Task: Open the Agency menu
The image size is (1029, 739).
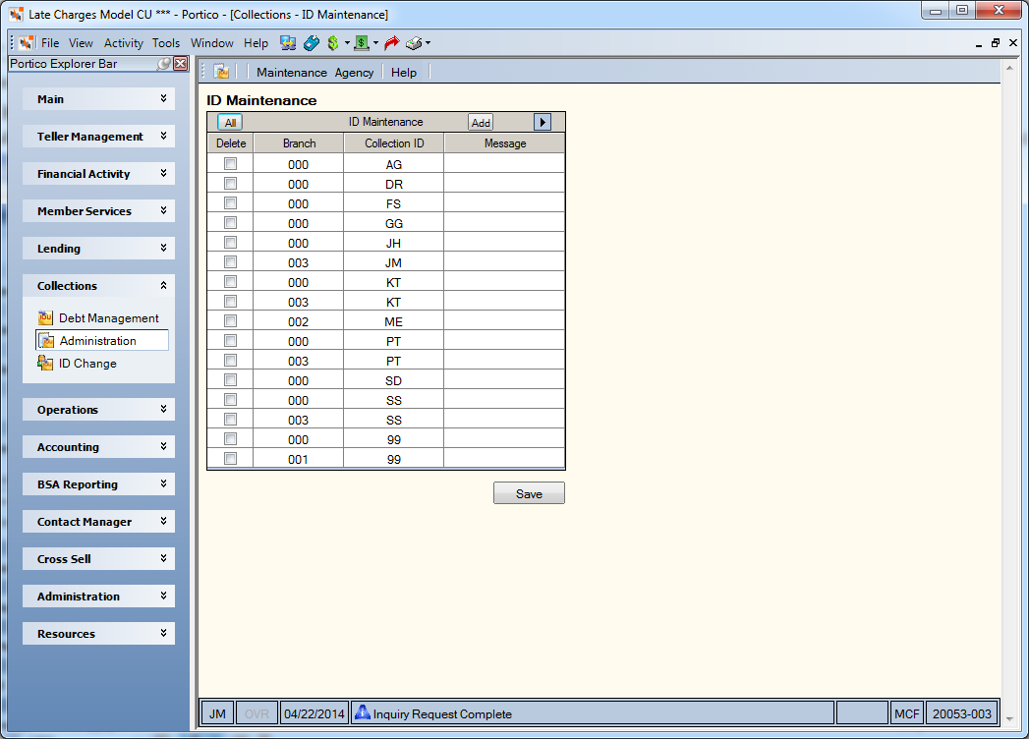Action: (354, 73)
